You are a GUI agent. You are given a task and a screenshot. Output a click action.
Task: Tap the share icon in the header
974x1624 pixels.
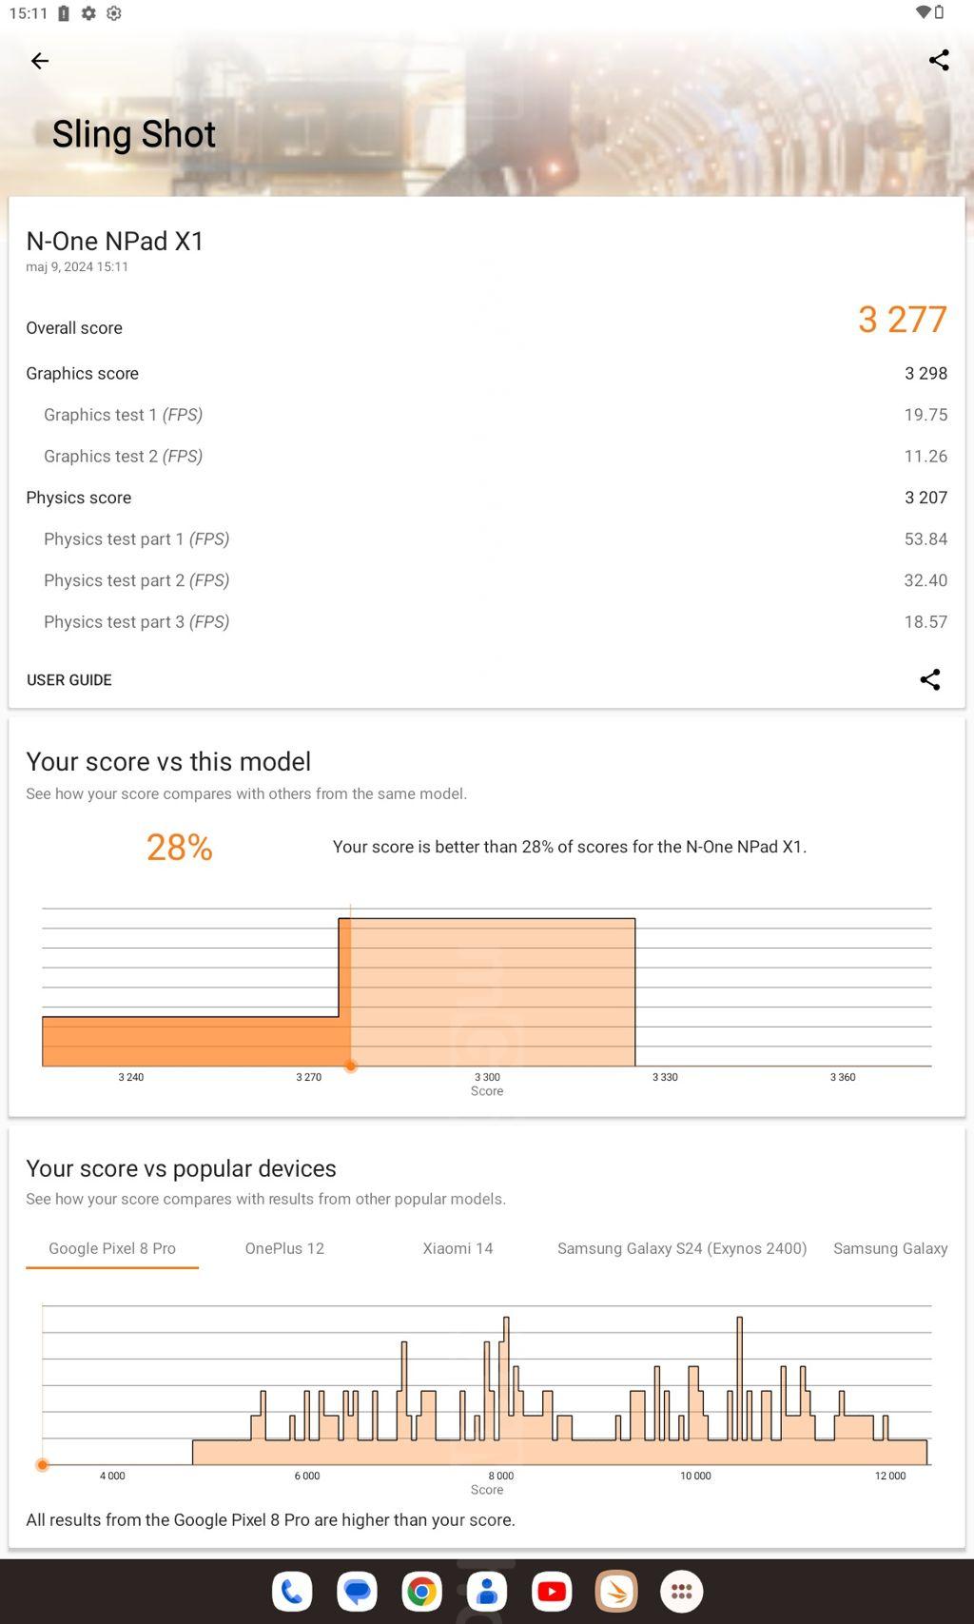(x=939, y=61)
